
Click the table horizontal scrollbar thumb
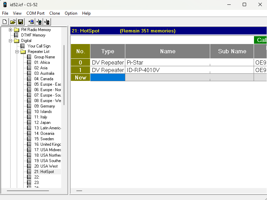(79, 191)
